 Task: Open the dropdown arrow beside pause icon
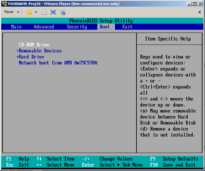[x=36, y=12]
